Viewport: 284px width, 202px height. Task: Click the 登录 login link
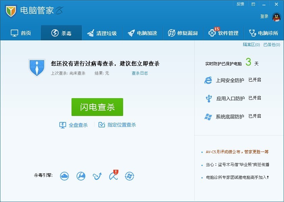click(264, 16)
